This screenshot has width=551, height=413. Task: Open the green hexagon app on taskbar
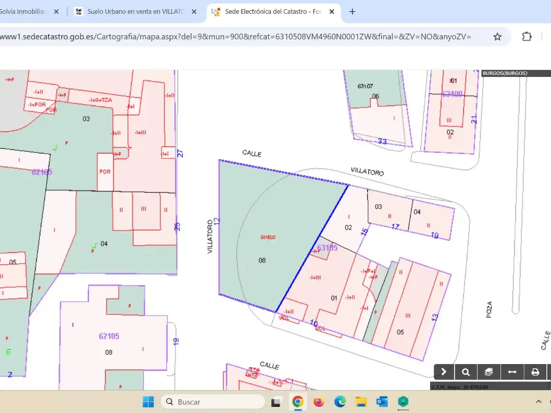click(x=403, y=402)
